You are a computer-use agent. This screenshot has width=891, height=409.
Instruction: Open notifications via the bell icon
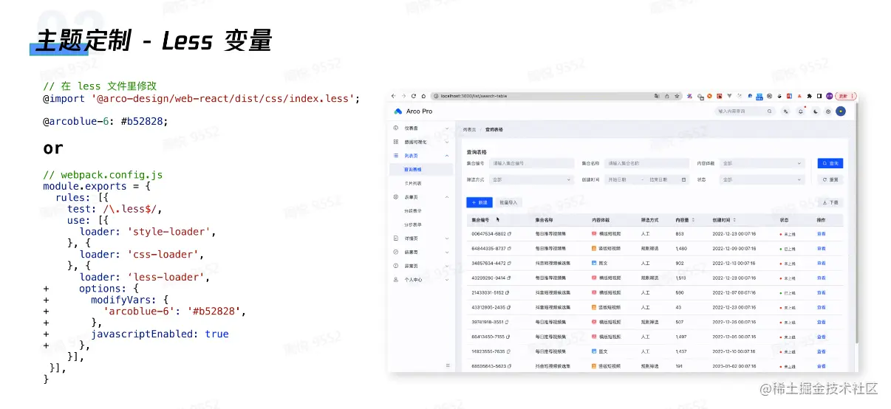[800, 111]
